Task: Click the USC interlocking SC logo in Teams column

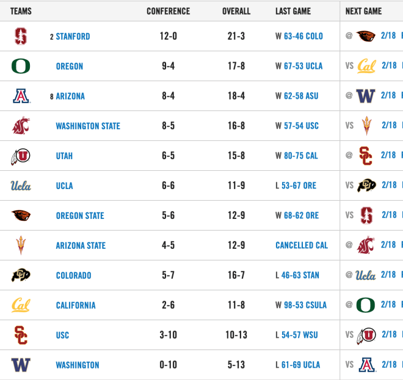Action: 21,335
